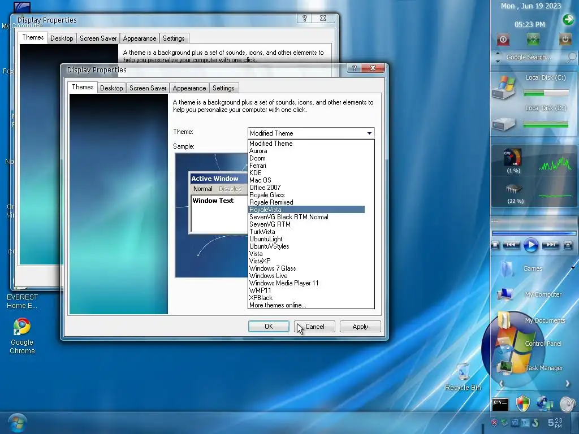This screenshot has width=579, height=434.
Task: Click the stop button in media player
Action: click(x=495, y=245)
